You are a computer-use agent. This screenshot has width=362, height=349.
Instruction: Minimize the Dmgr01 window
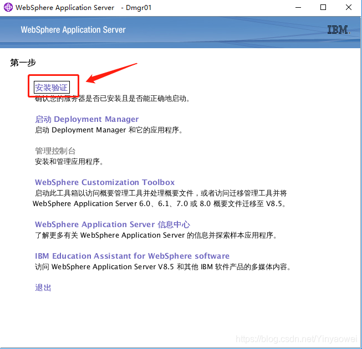point(298,7)
